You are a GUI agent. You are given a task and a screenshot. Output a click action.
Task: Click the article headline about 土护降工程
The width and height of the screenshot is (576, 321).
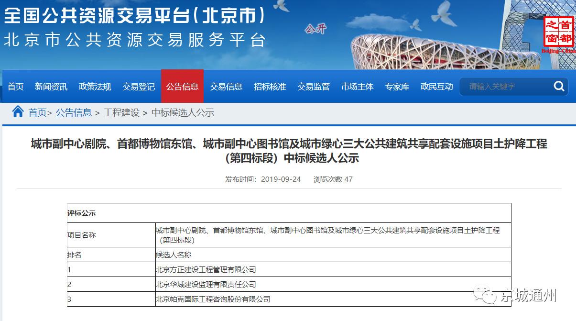point(289,151)
